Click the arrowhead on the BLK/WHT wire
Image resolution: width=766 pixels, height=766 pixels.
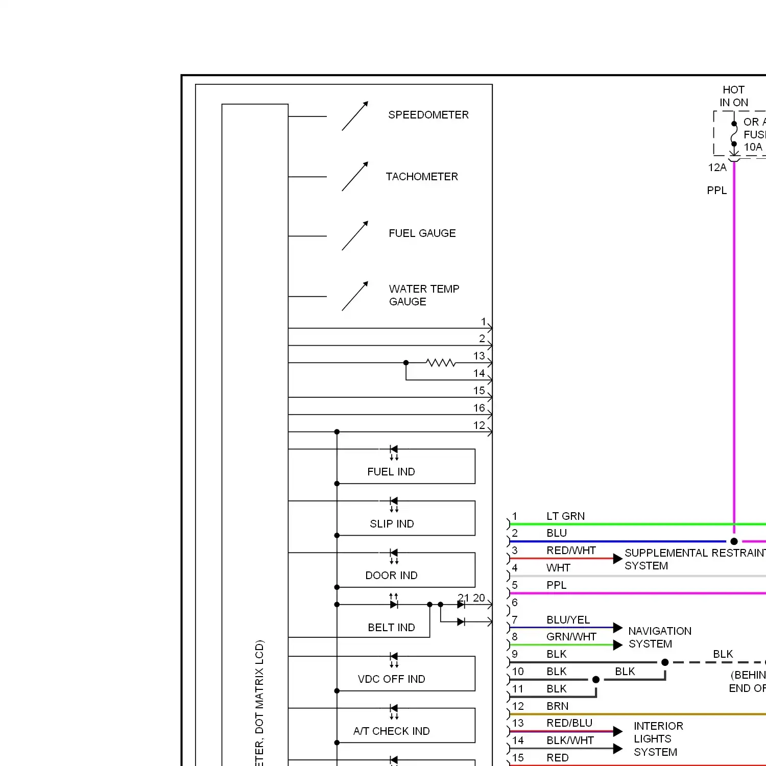point(618,749)
